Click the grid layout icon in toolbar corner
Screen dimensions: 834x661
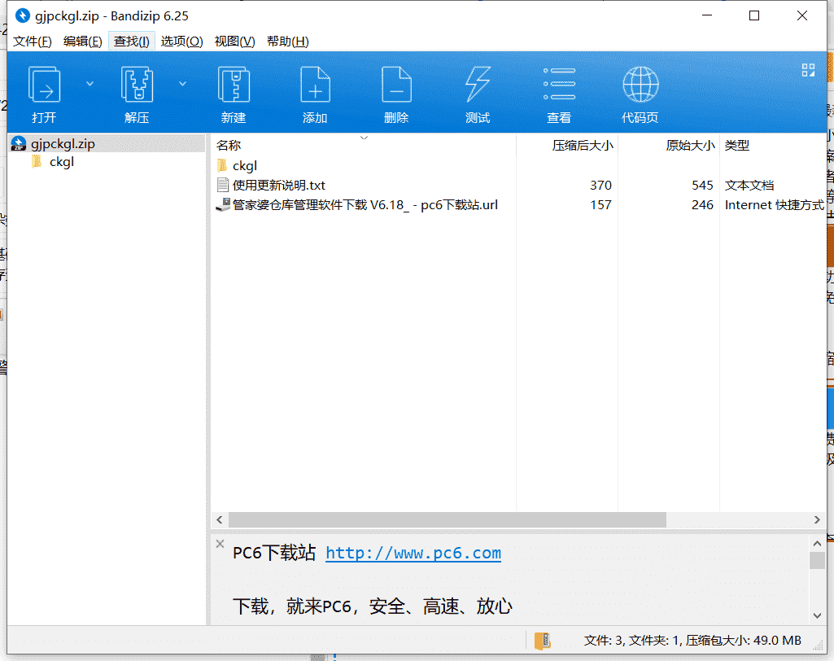808,70
